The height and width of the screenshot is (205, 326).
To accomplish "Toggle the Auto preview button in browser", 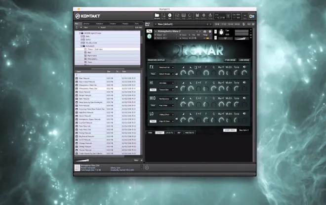I will (x=136, y=161).
